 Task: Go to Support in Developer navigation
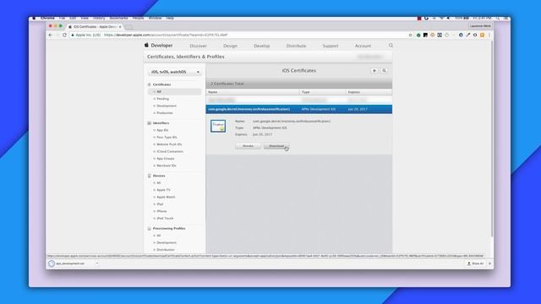tap(331, 46)
